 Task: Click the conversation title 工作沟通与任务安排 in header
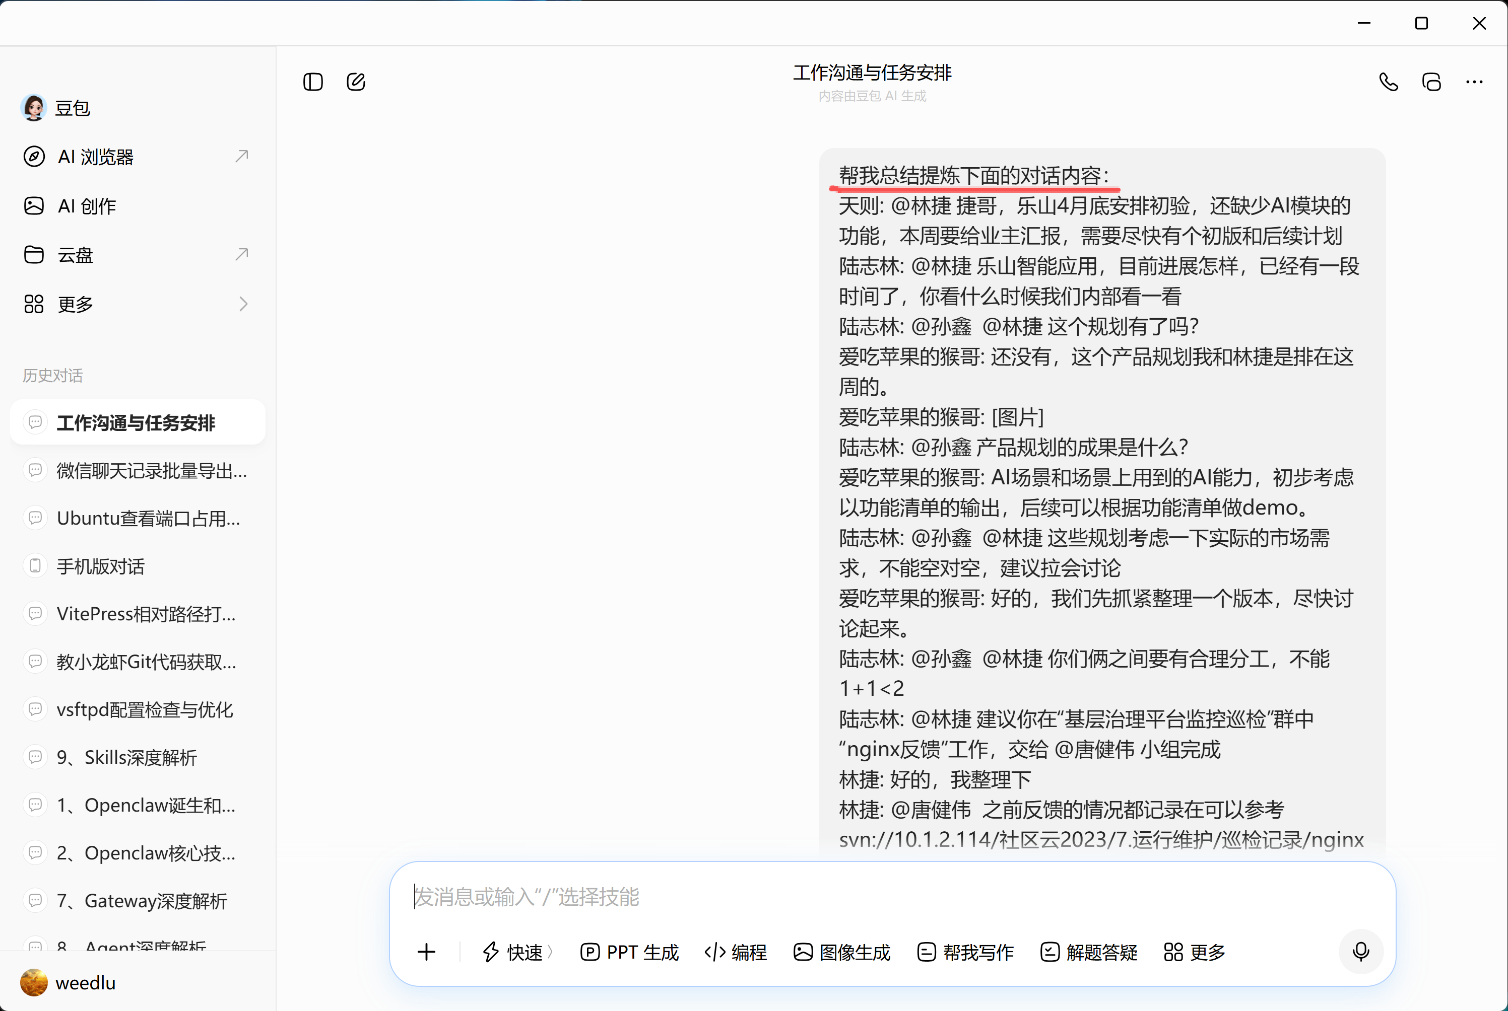tap(873, 73)
